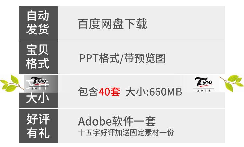Click the red 40套 text

109,92
